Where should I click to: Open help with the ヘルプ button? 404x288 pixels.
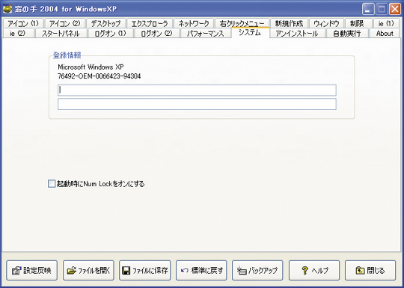314,270
